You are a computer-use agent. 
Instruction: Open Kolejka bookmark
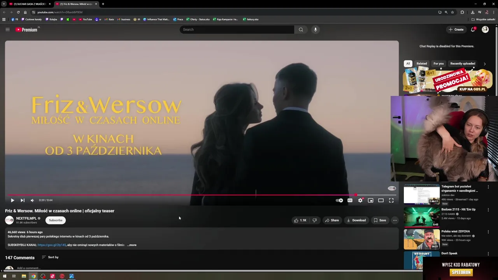[51, 19]
